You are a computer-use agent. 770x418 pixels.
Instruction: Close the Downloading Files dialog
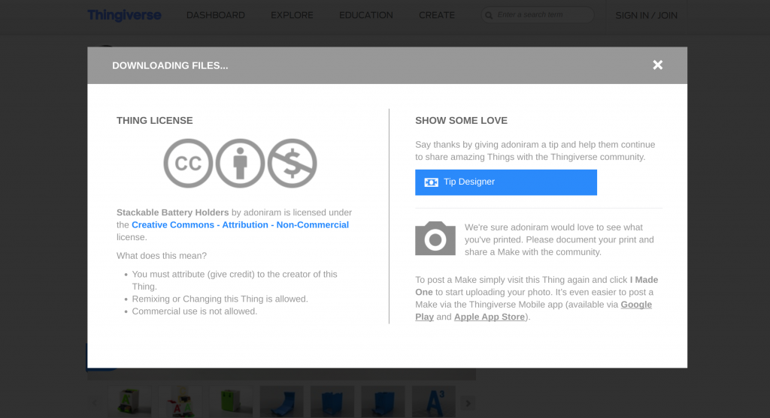[x=657, y=65]
